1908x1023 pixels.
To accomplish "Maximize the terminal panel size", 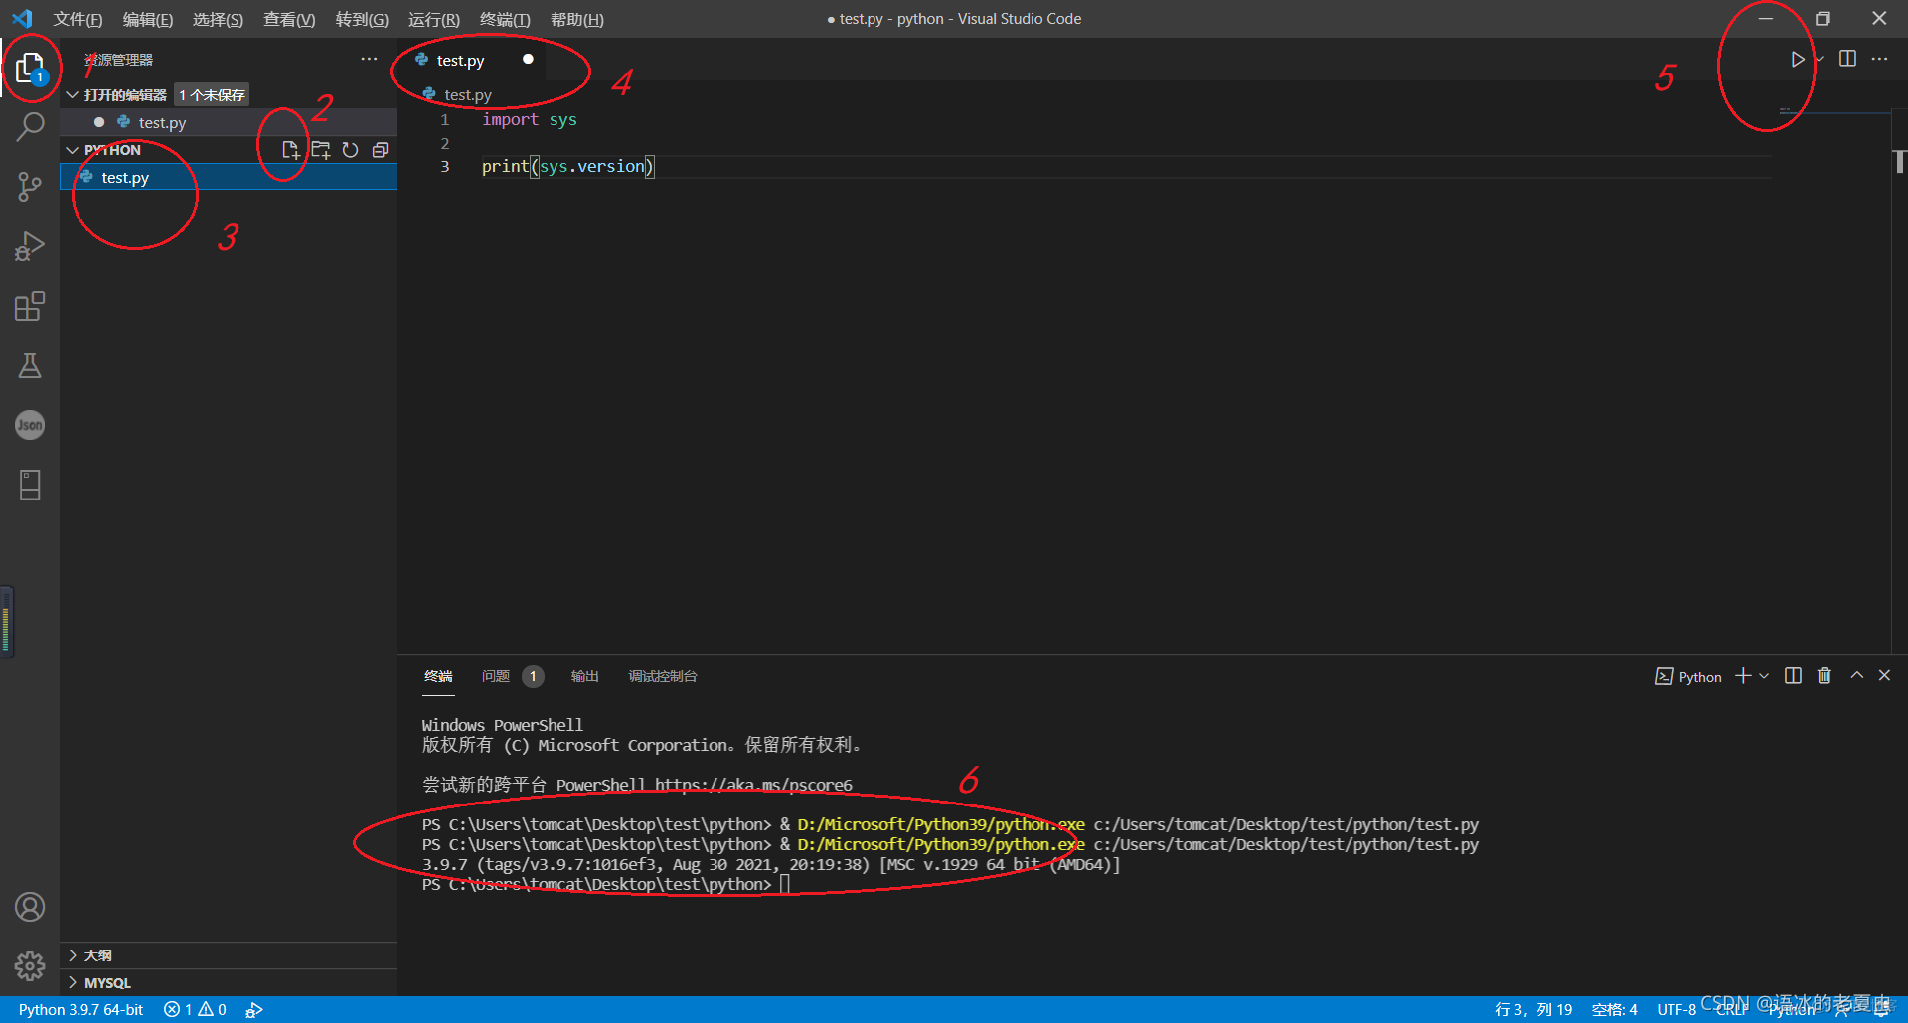I will pos(1856,675).
